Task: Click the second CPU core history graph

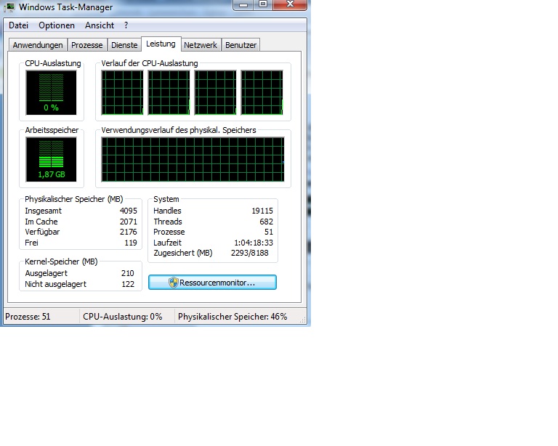Action: pyautogui.click(x=169, y=92)
